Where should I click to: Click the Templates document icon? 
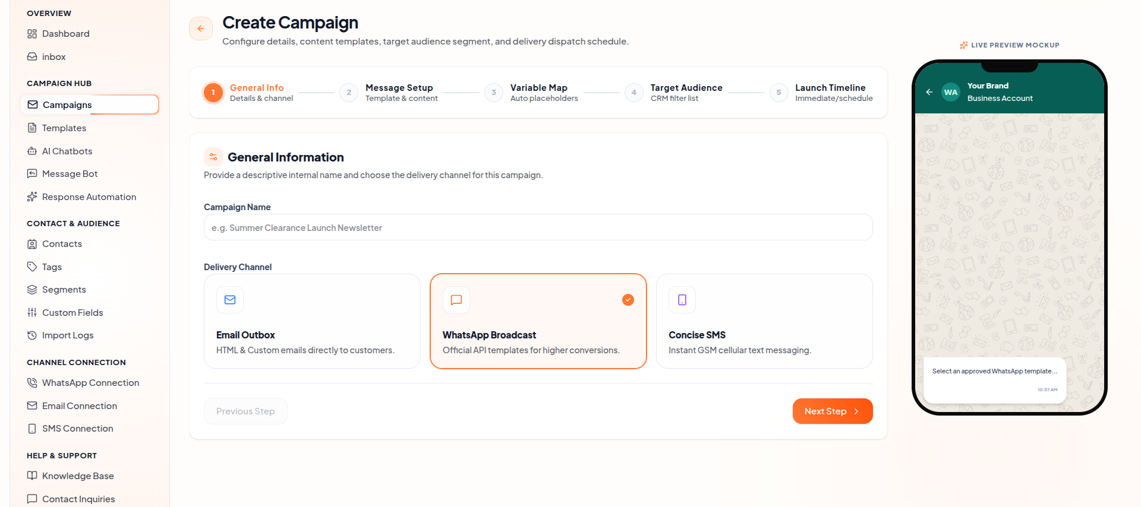click(32, 128)
